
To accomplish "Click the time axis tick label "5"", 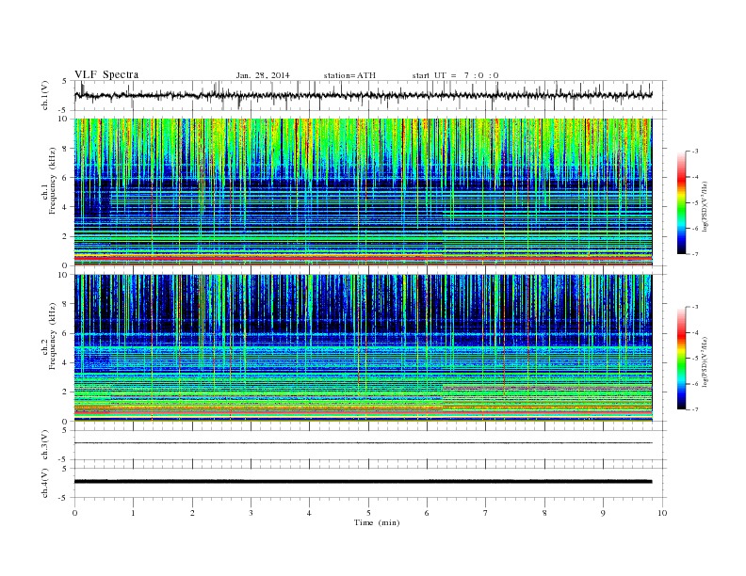I will pyautogui.click(x=368, y=513).
